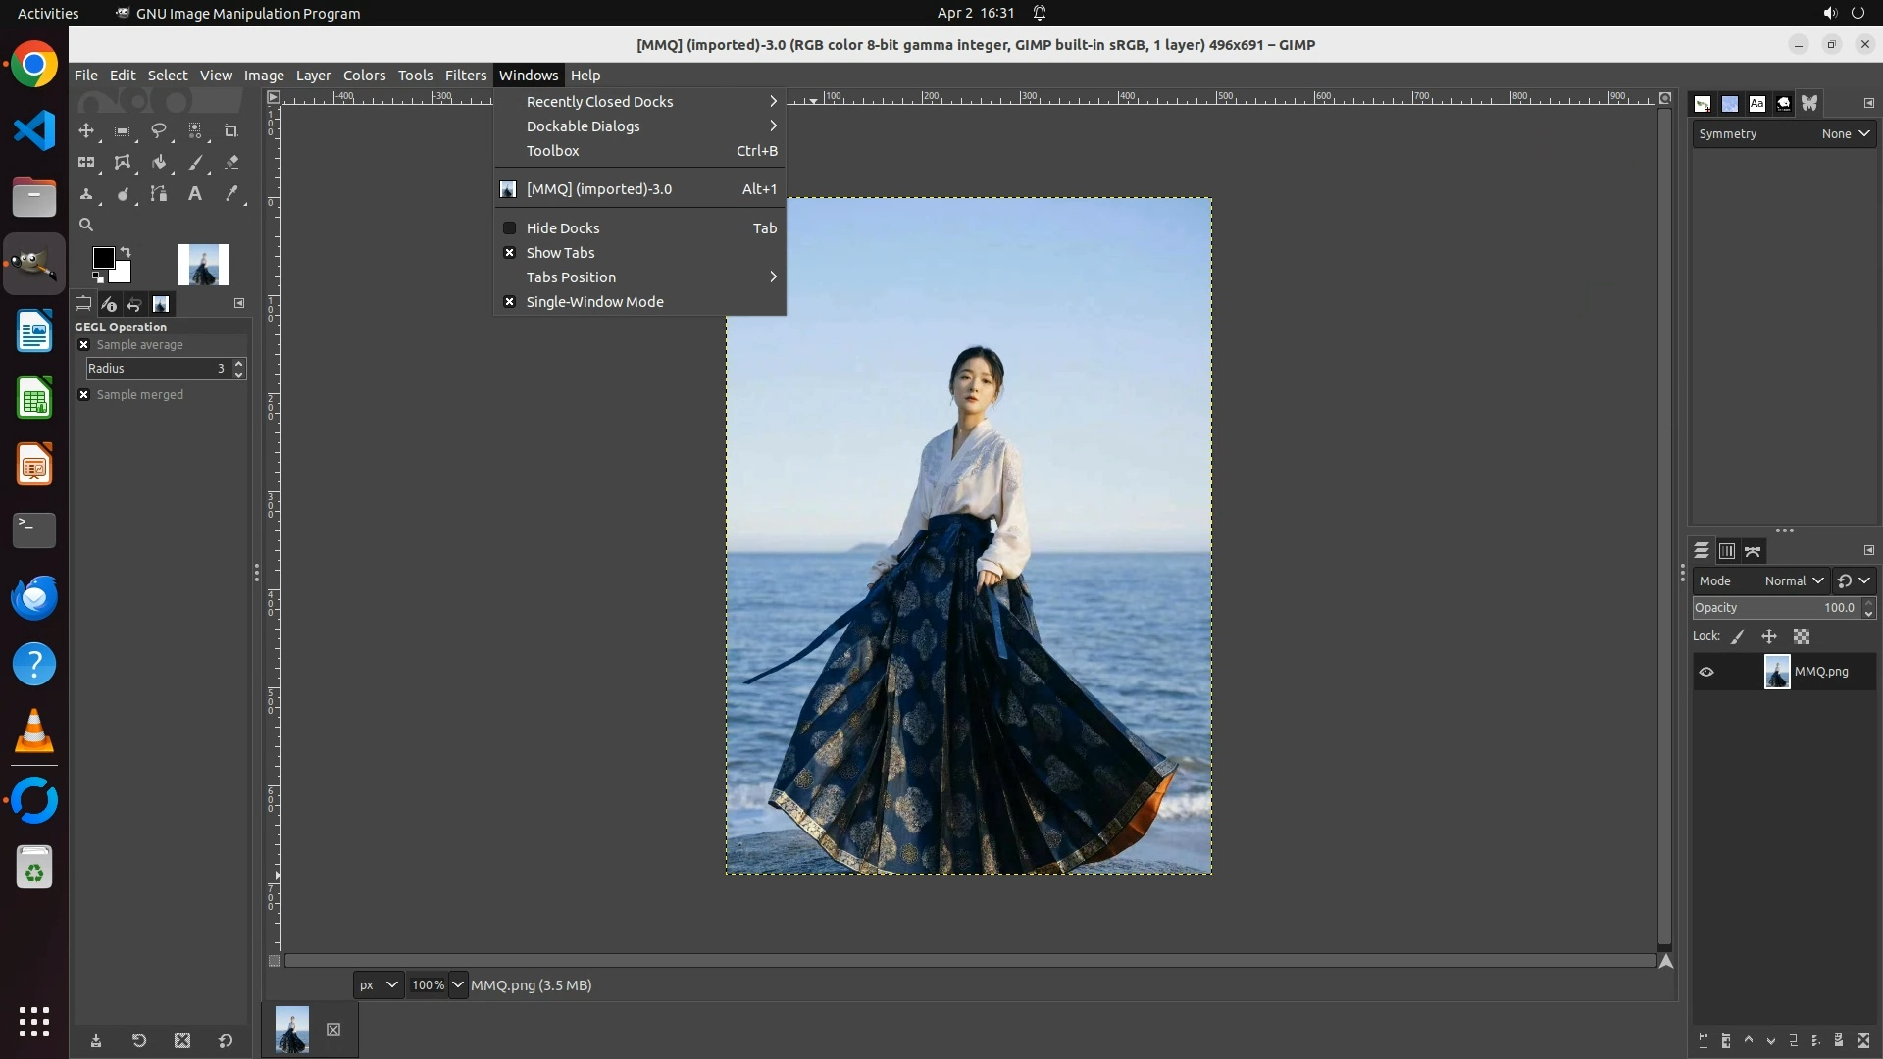Screen dimensions: 1883x1059
Task: Click the black foreground color swatch
Action: [101, 257]
